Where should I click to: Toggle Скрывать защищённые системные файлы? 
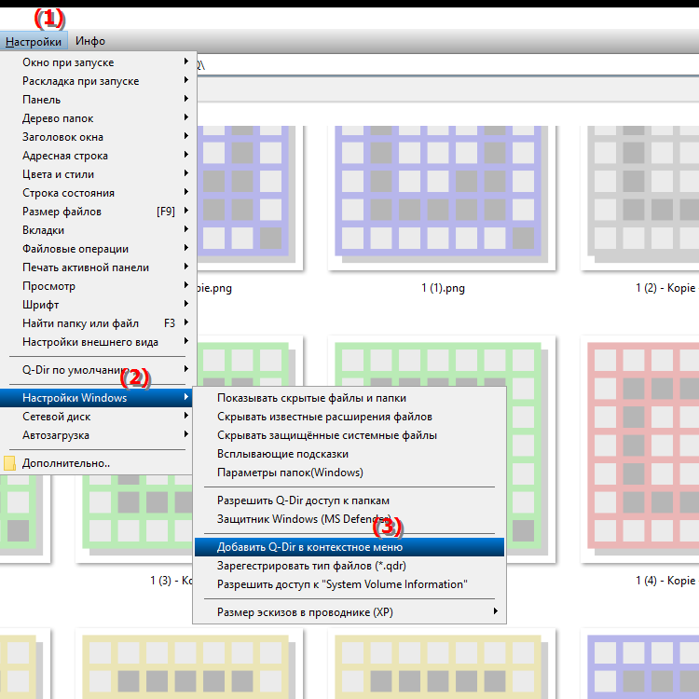[349, 435]
